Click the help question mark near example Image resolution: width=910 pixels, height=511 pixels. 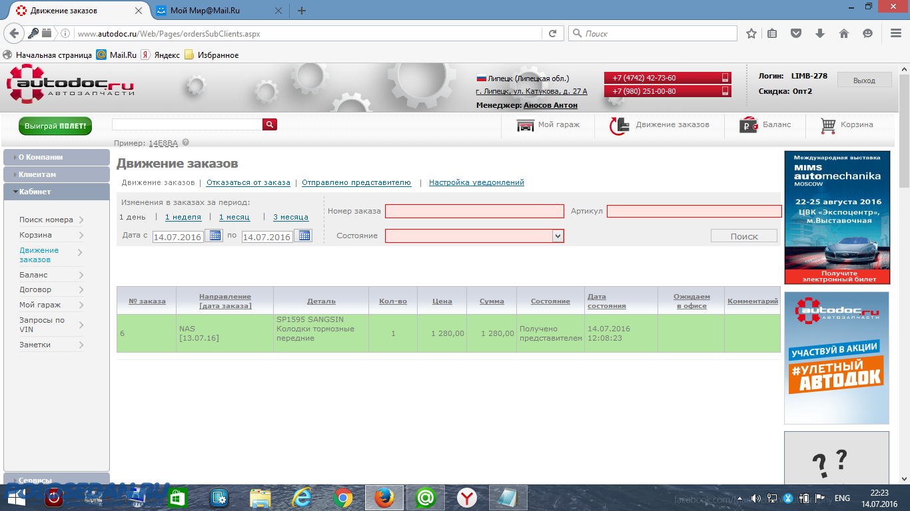coord(186,142)
